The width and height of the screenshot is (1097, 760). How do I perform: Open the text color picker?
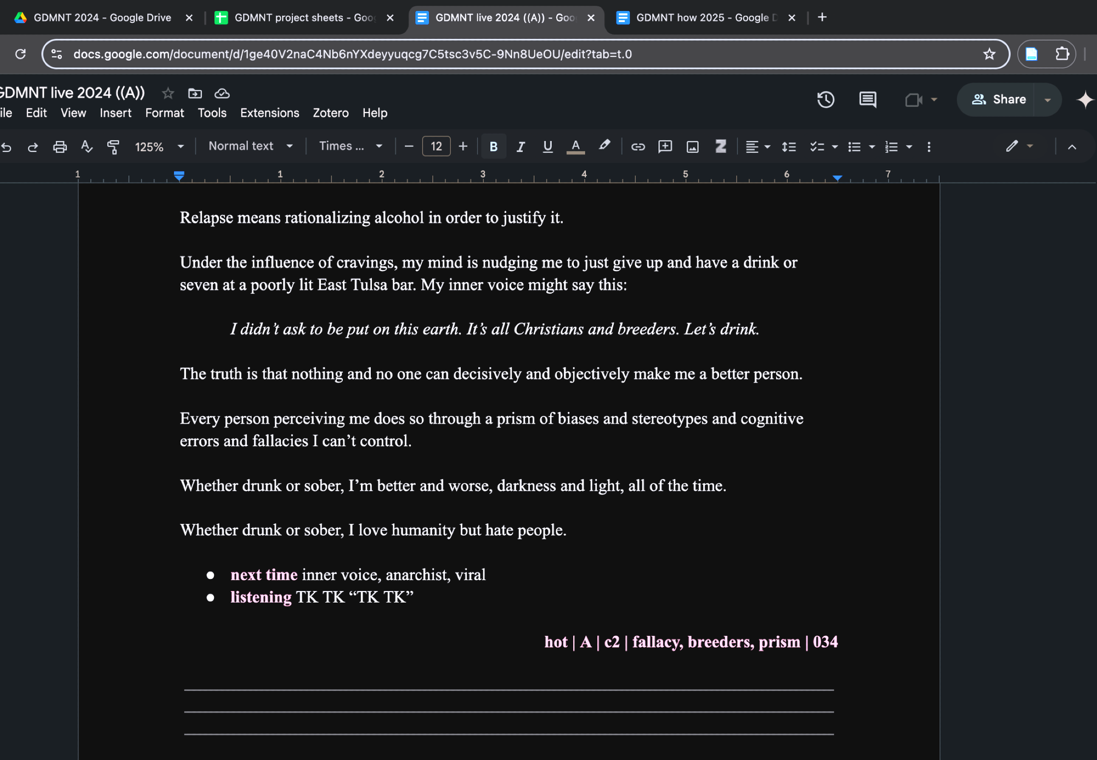pyautogui.click(x=575, y=147)
